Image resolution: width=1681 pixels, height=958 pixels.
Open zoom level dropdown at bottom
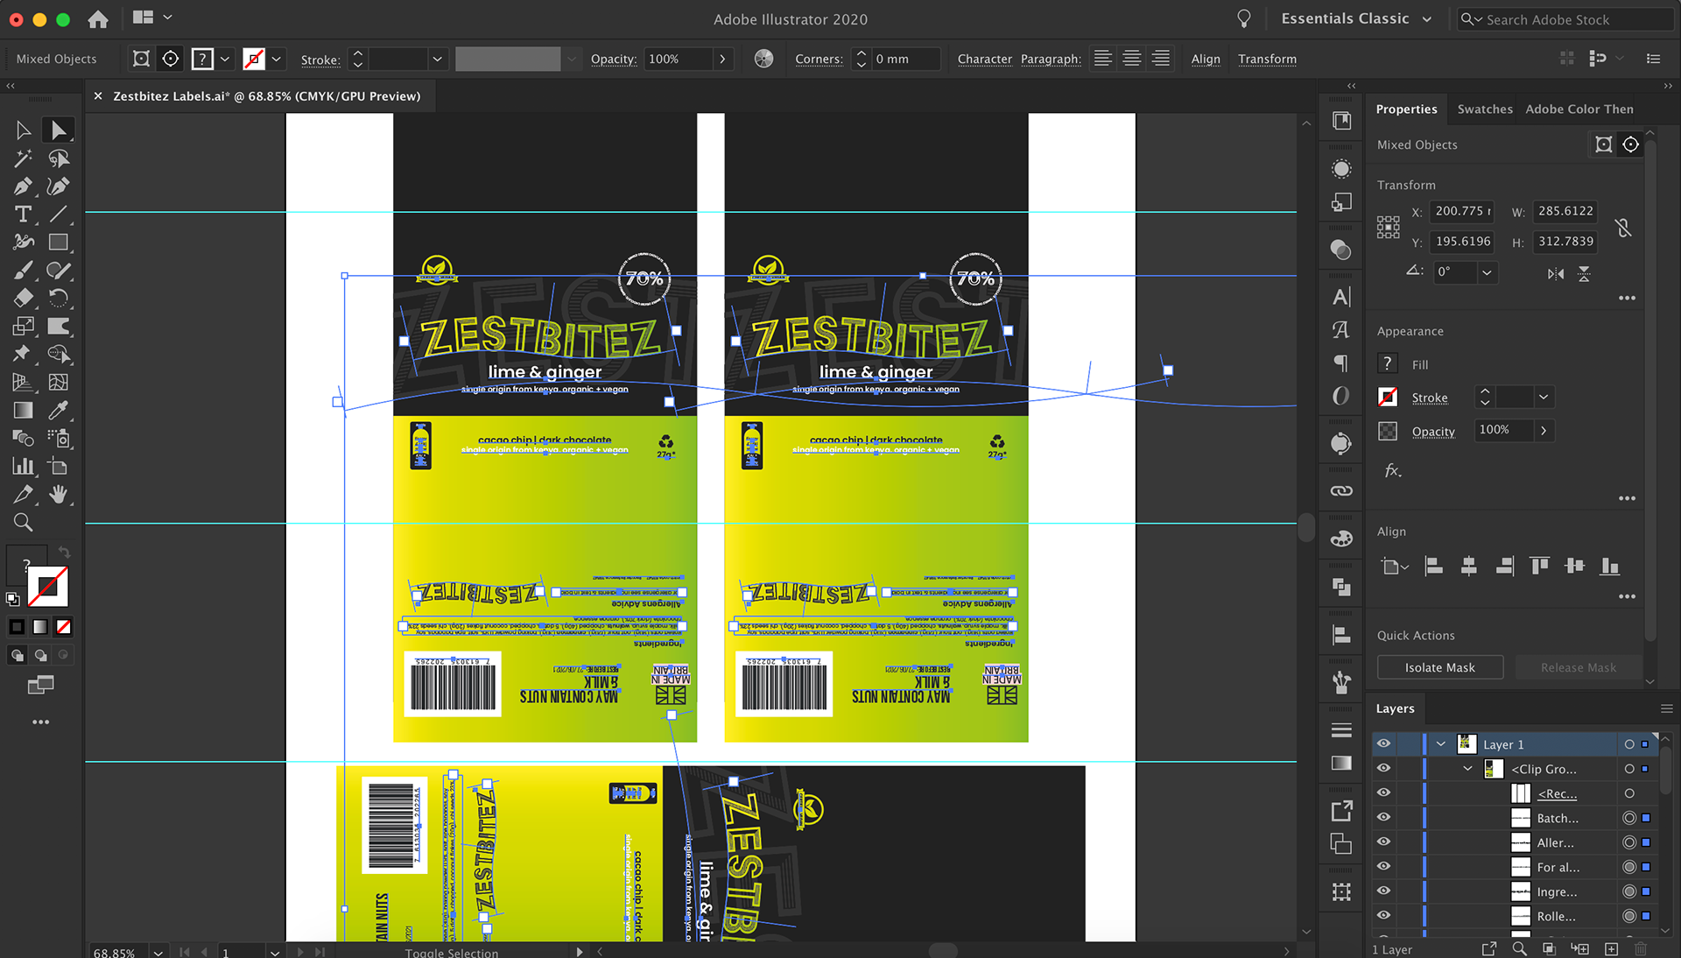tap(158, 952)
